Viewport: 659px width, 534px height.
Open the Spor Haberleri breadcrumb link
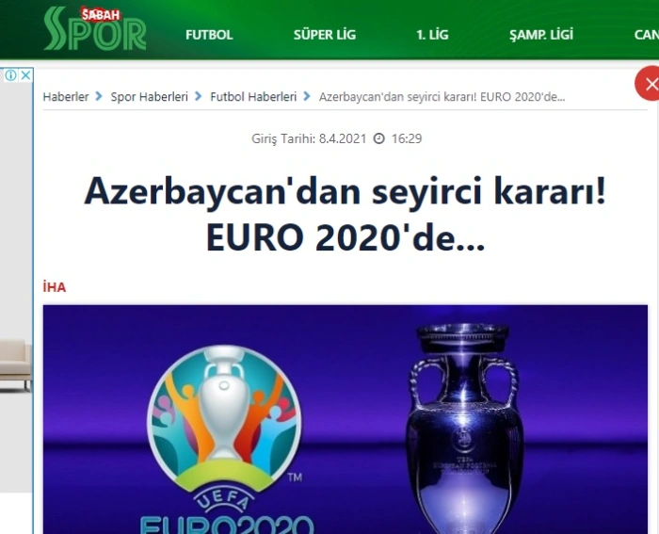149,97
